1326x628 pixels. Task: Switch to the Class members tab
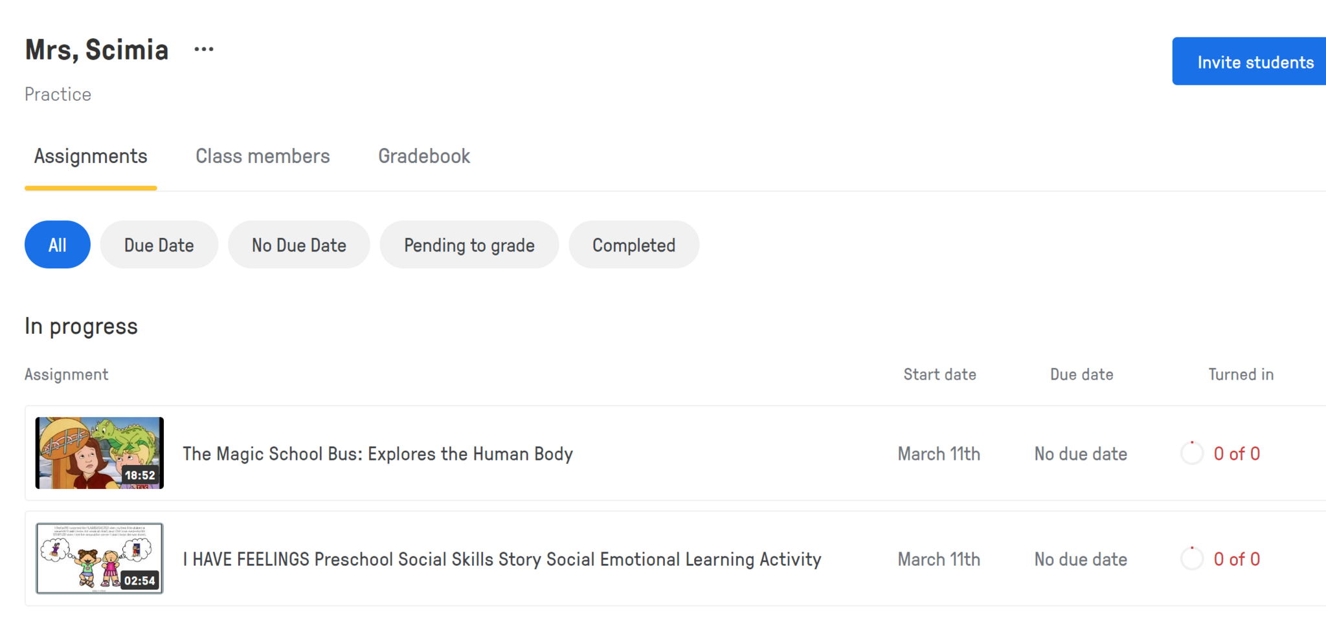click(x=262, y=157)
